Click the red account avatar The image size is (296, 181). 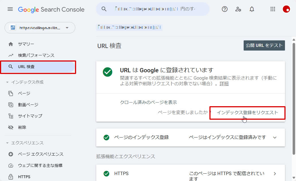click(286, 9)
